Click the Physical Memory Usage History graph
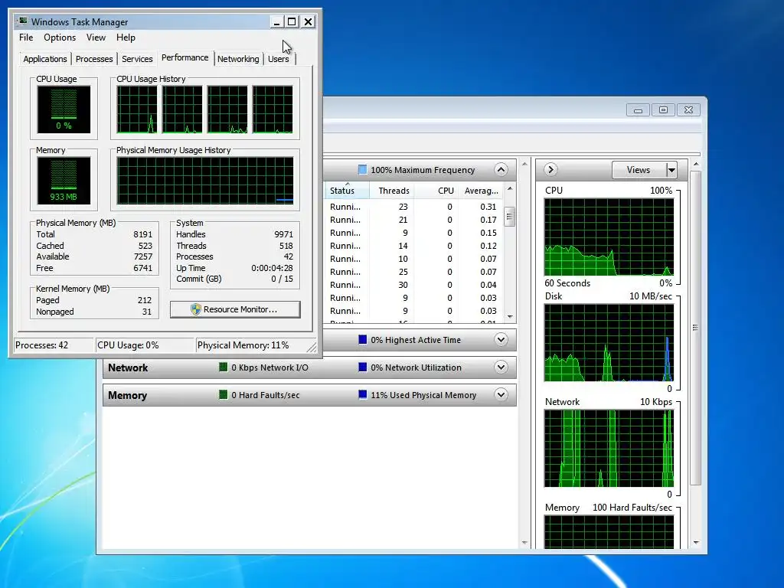784x588 pixels. click(x=205, y=181)
